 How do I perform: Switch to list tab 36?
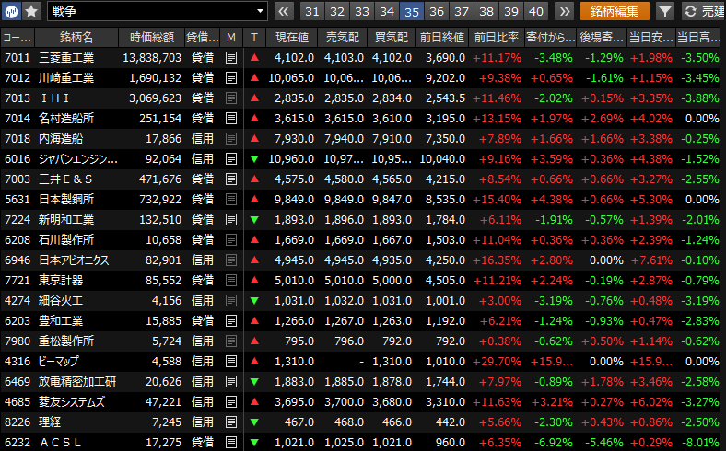click(437, 11)
